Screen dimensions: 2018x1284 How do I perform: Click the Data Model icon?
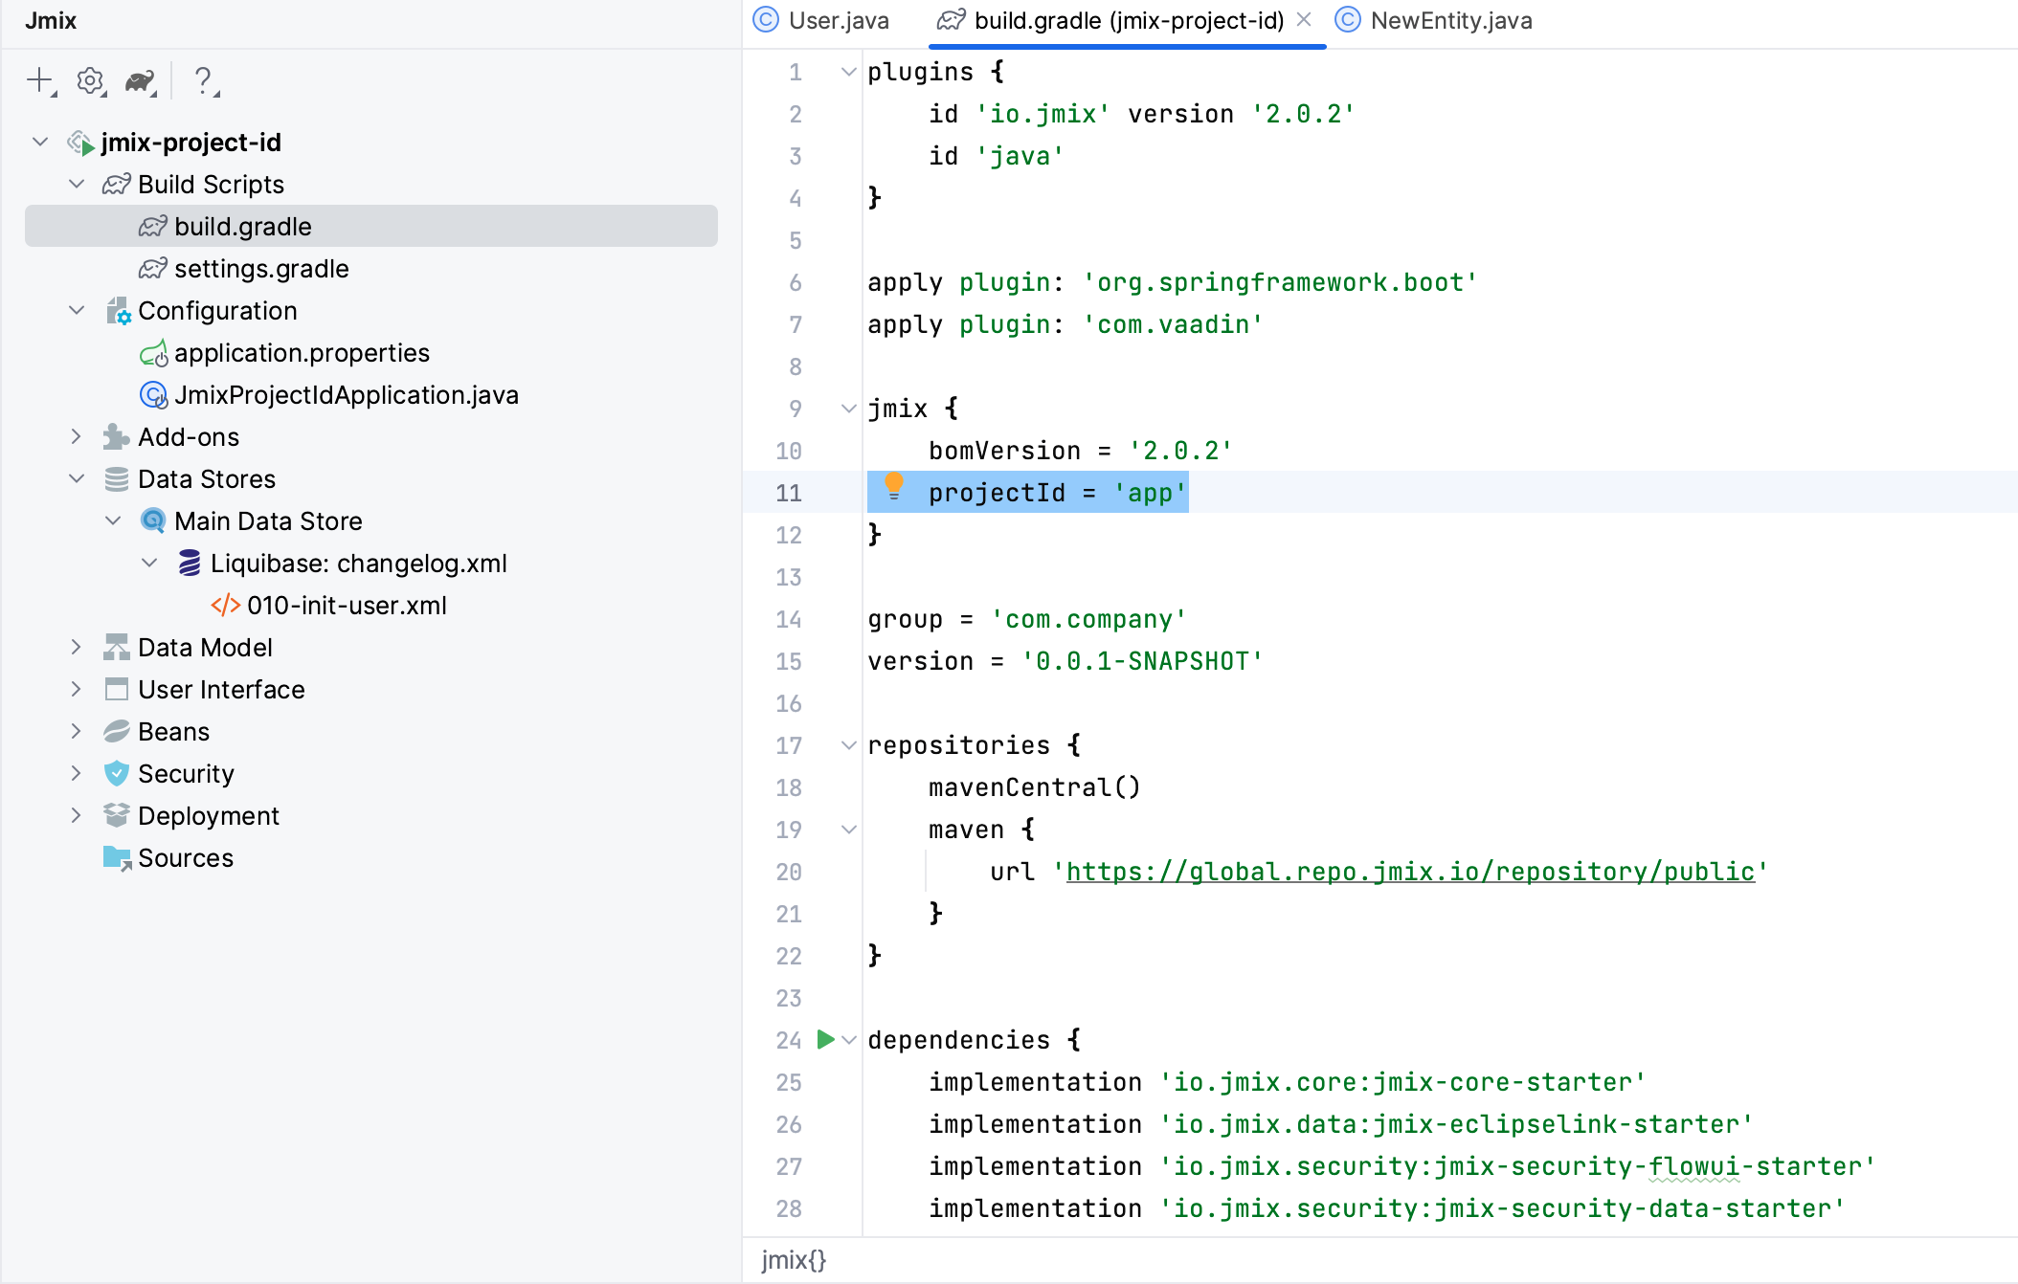(117, 648)
